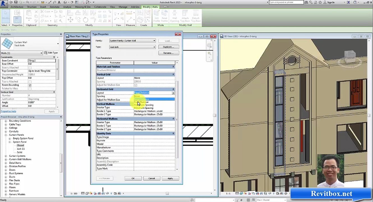Viewport: 373px width, 202px height.
Task: Toggle the Properties palette icon in ribbon
Action: (17, 20)
